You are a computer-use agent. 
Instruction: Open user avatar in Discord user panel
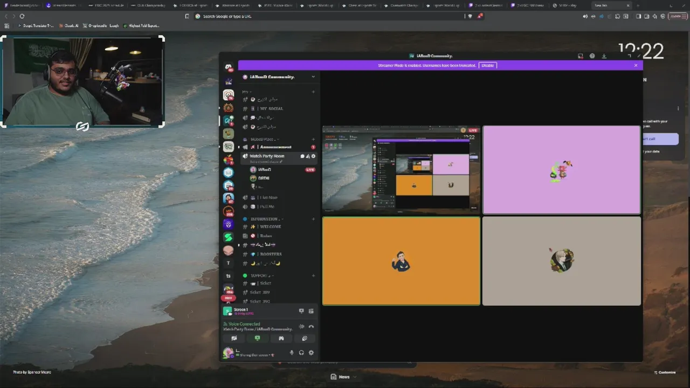click(229, 353)
